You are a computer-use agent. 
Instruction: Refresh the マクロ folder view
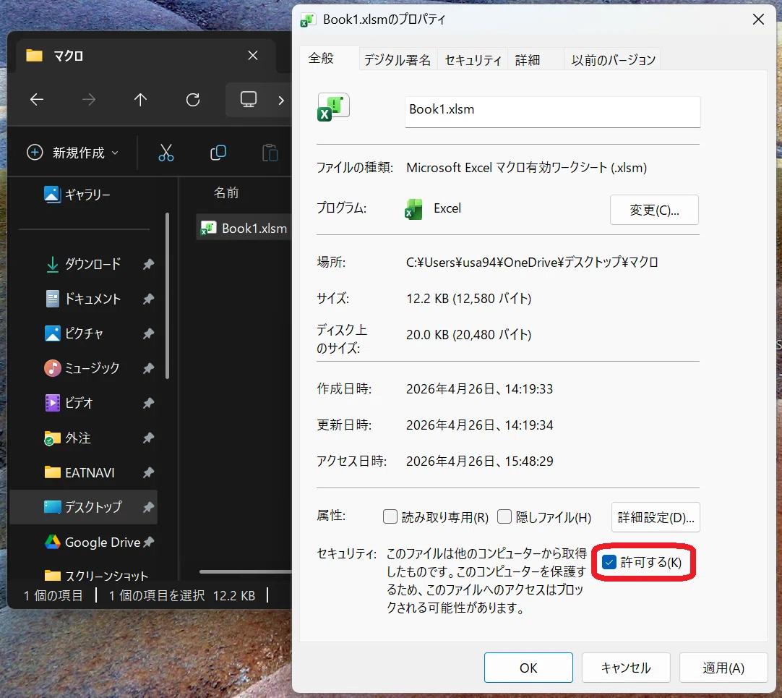[x=193, y=100]
